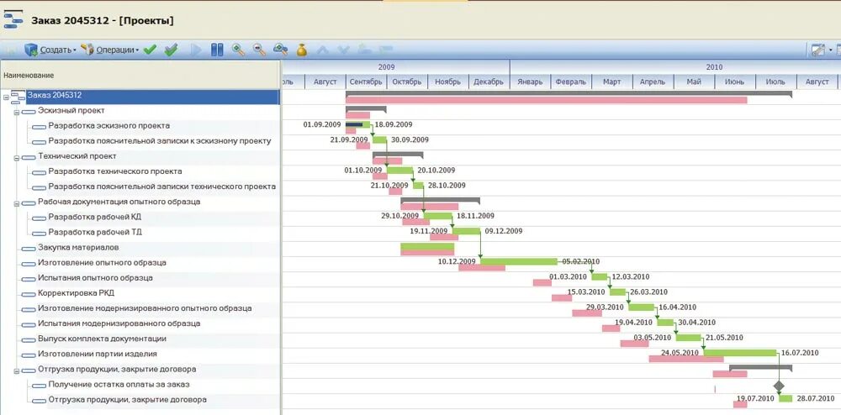
Task: Click the settings icon at toolbar's right end
Action: [x=818, y=50]
